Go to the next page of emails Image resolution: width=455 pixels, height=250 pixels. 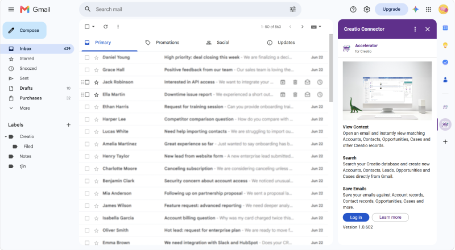(x=303, y=27)
